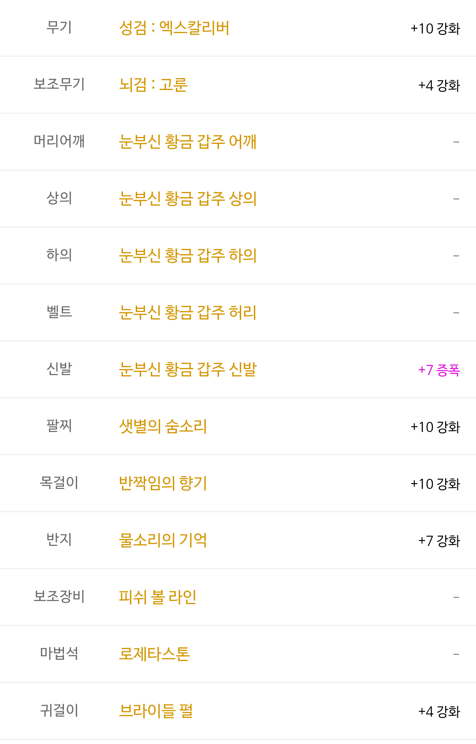Click the 귀걸이 slot label
476x744 pixels.
[59, 710]
